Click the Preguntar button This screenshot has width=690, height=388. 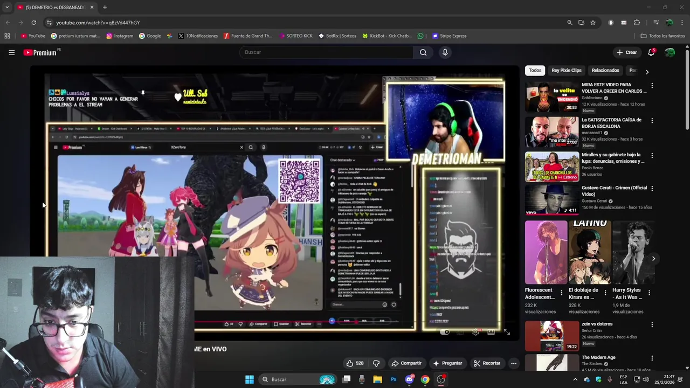point(447,363)
